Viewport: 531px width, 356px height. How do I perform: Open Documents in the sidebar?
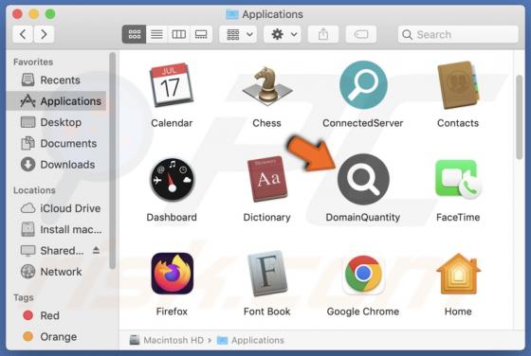[56, 143]
